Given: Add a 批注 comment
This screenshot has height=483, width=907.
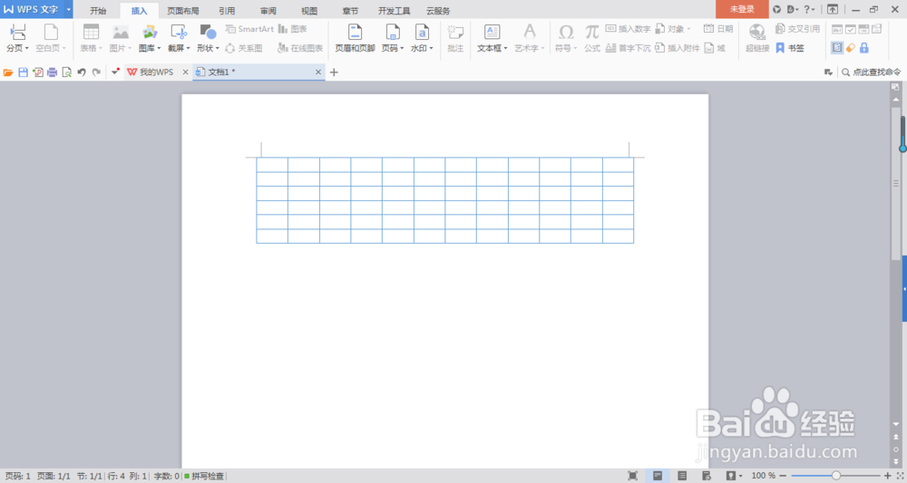Looking at the screenshot, I should [x=455, y=39].
